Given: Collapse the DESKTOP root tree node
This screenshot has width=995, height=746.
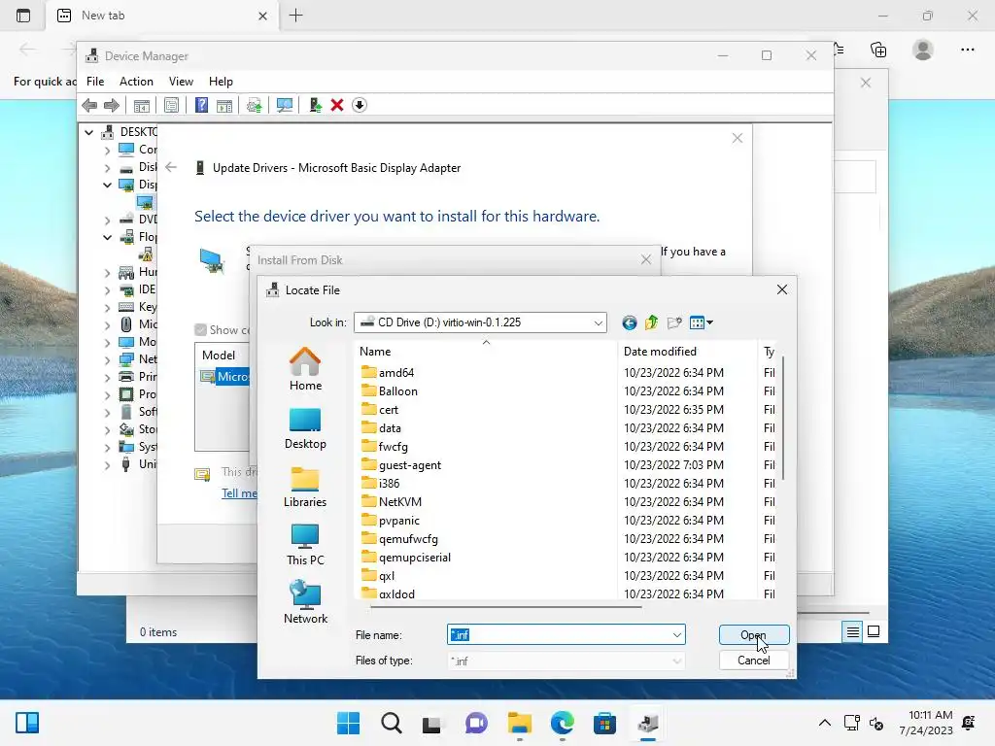Looking at the screenshot, I should pos(88,132).
